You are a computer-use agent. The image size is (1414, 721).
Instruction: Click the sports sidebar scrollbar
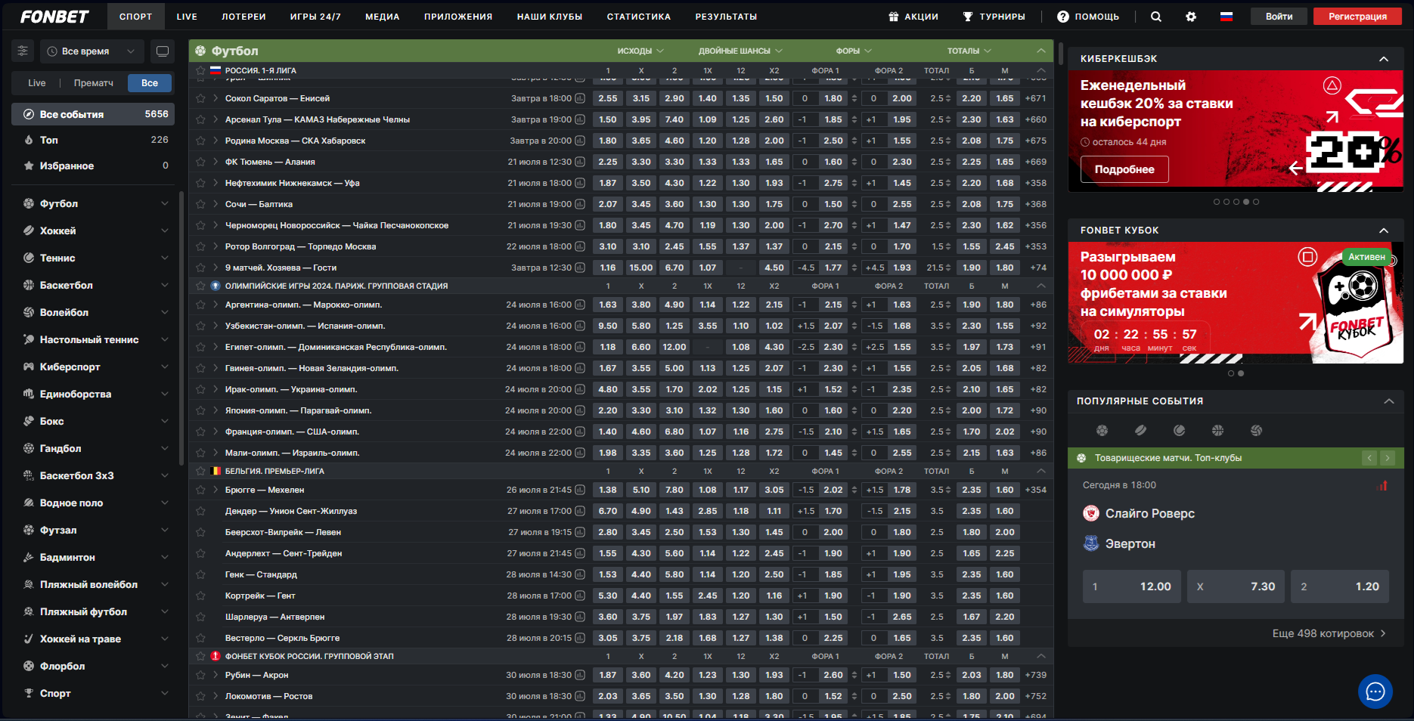(x=181, y=329)
